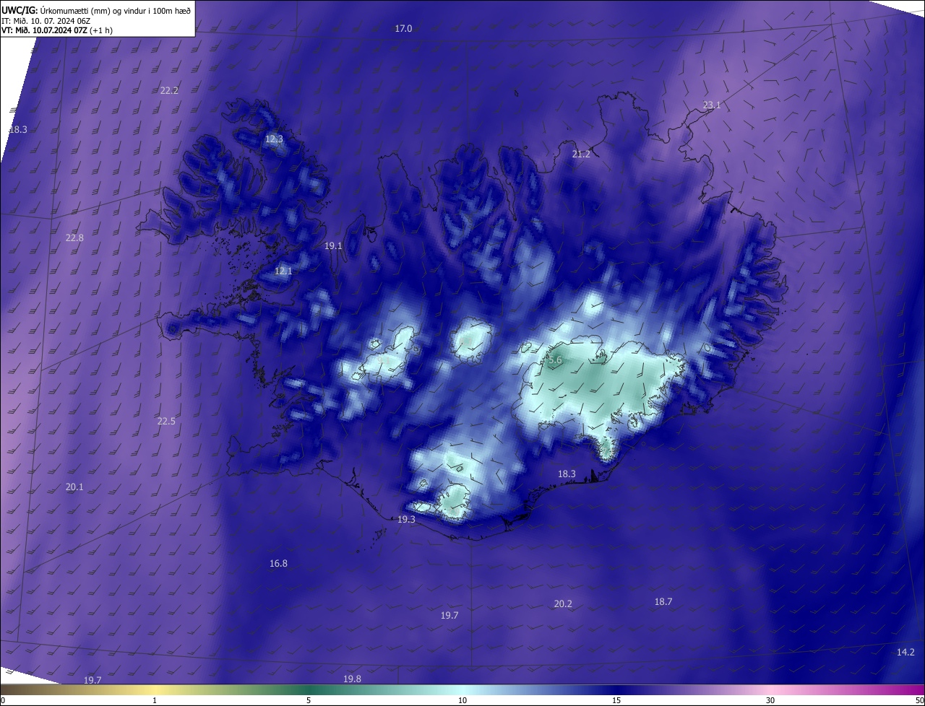
Task: Click the color scale tick labeled 10
Action: pos(462,700)
